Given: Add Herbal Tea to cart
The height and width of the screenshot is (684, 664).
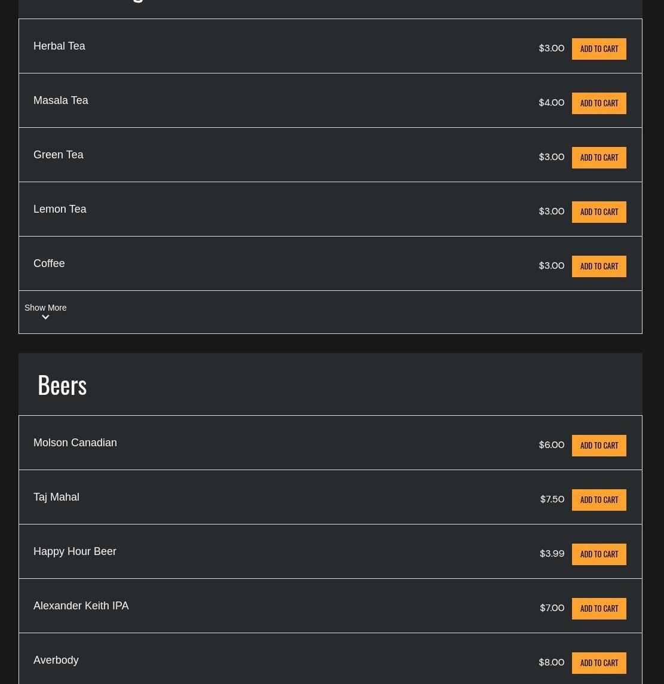Looking at the screenshot, I should point(599,49).
